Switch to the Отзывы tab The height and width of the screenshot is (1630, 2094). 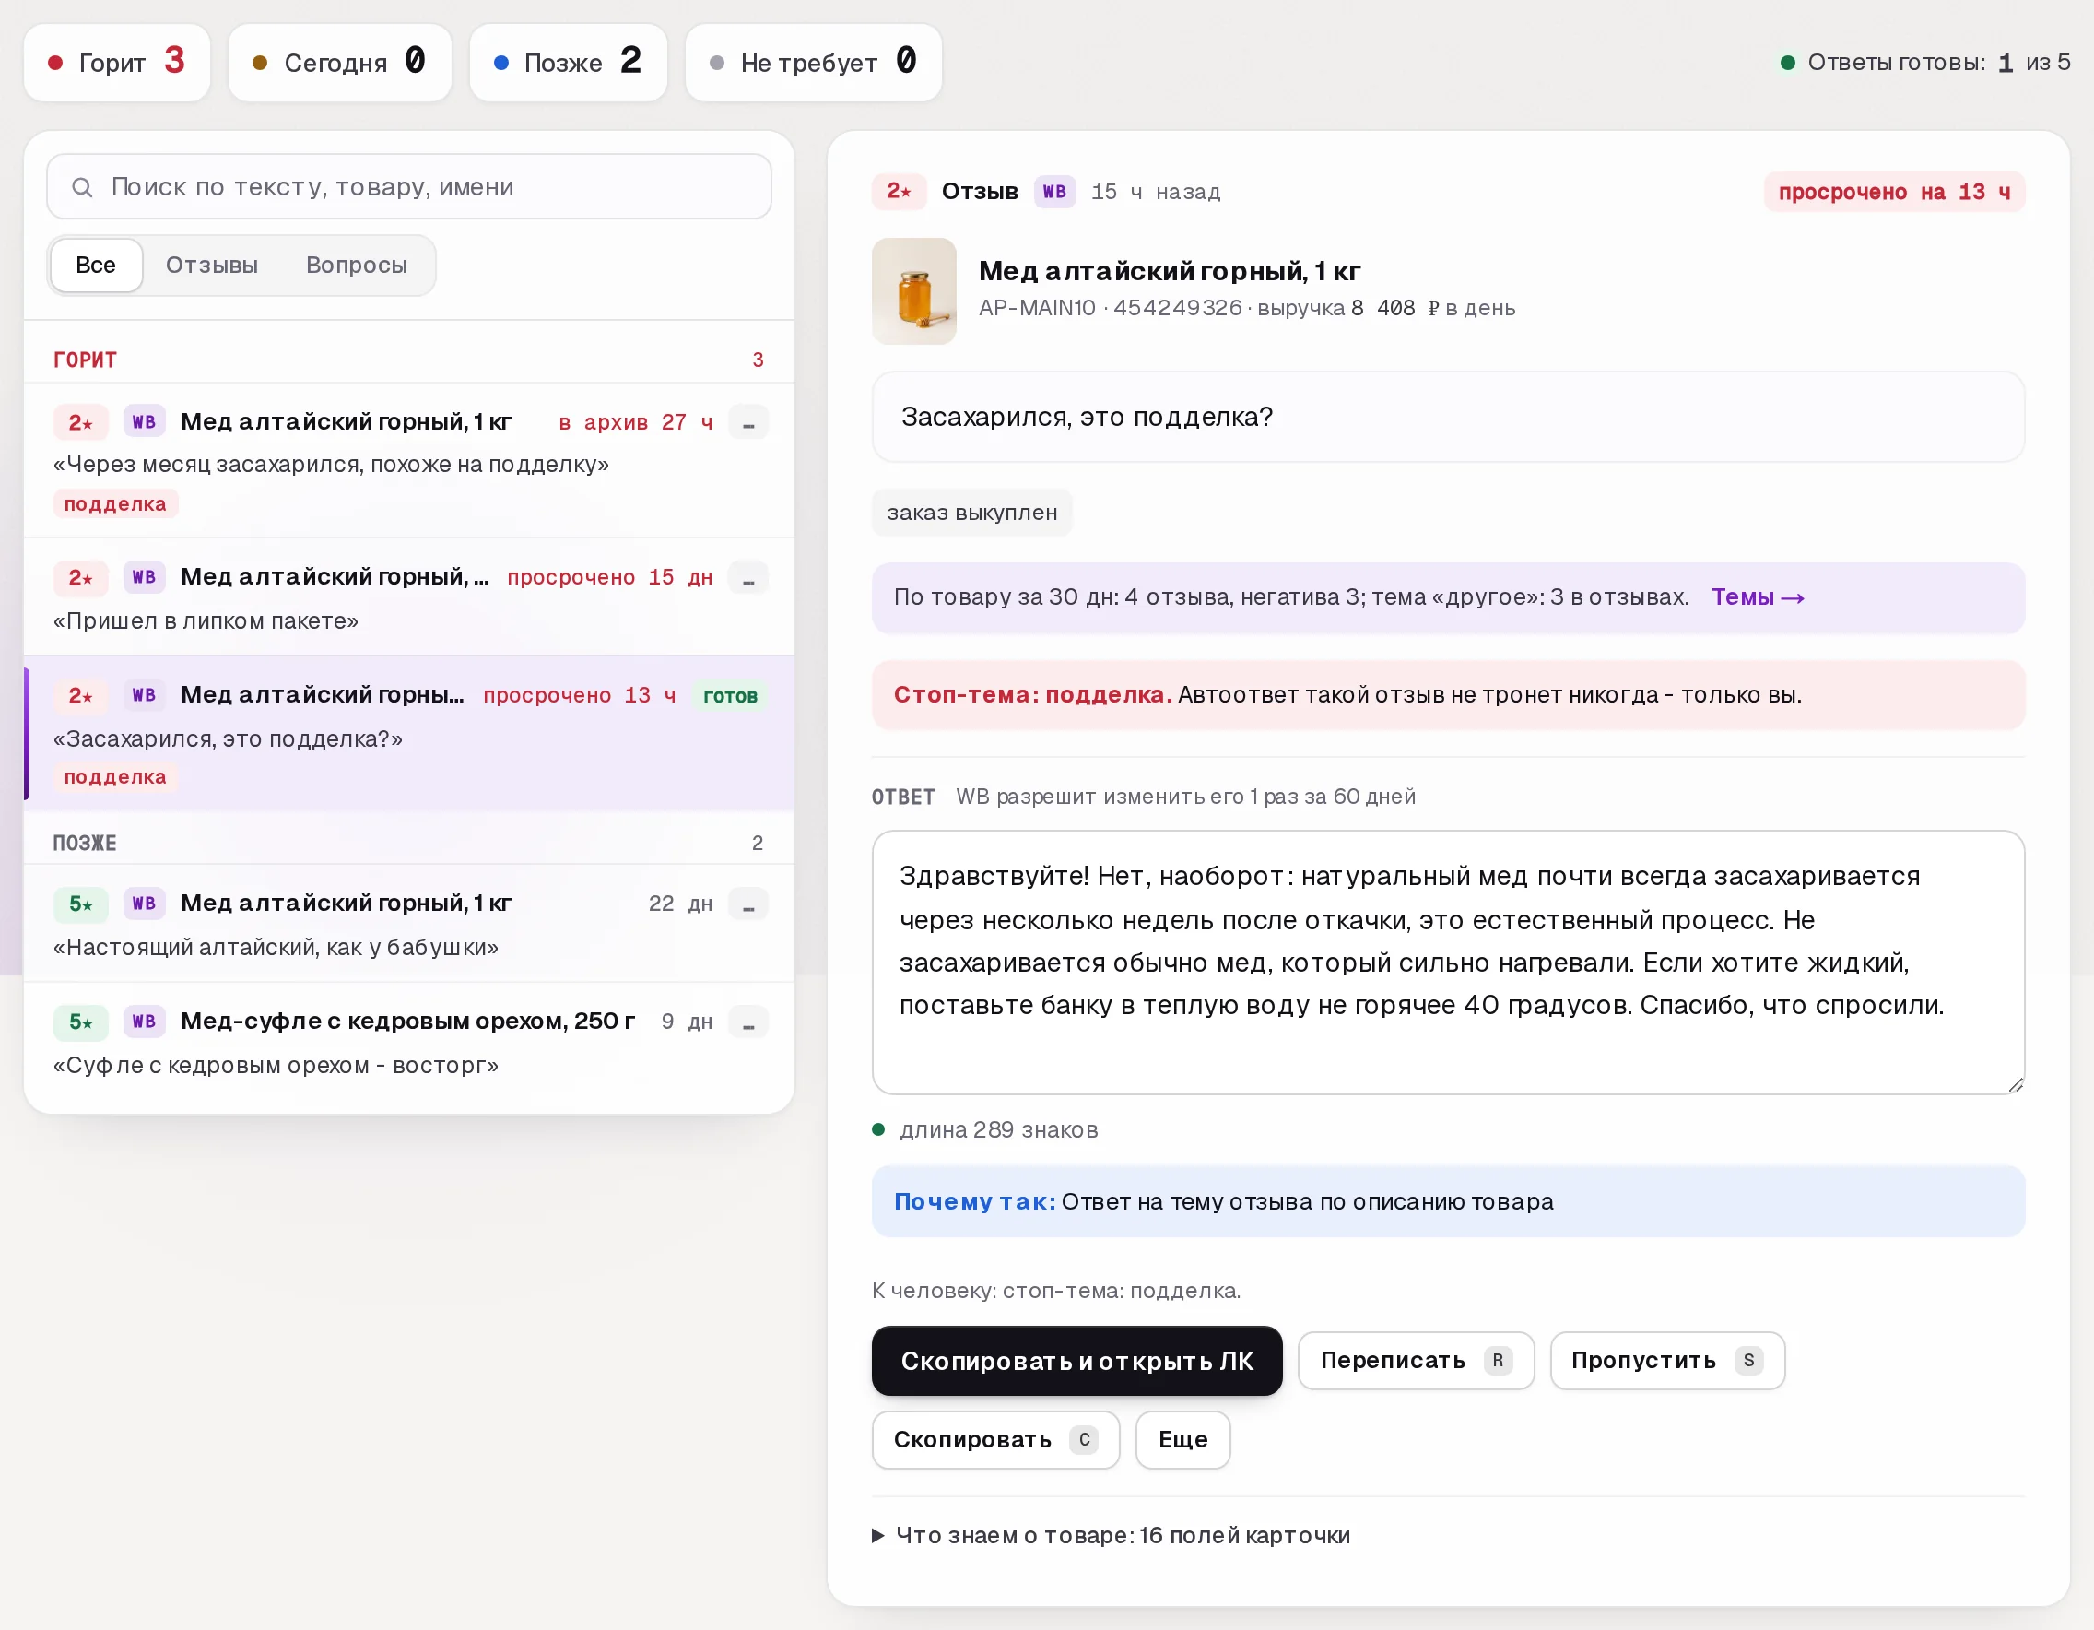click(x=212, y=266)
